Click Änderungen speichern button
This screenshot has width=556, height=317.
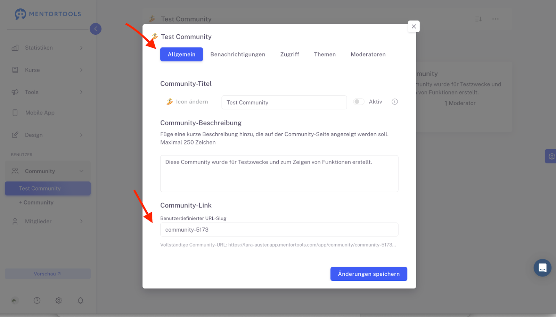tap(369, 274)
